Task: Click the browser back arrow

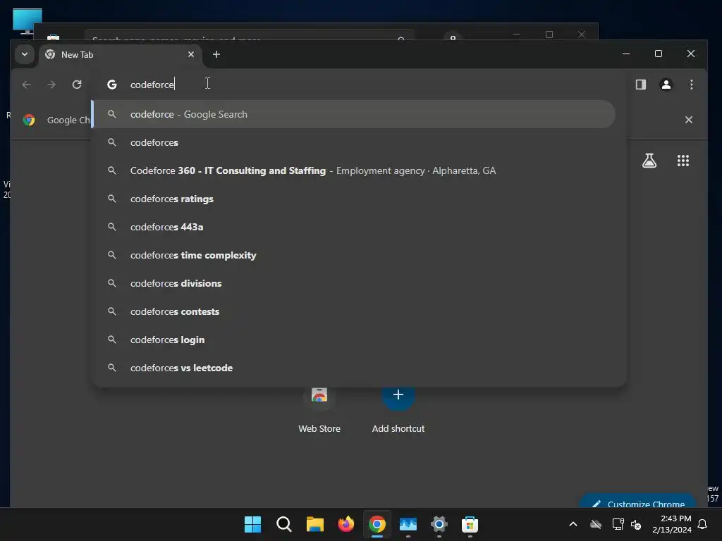Action: click(x=26, y=85)
